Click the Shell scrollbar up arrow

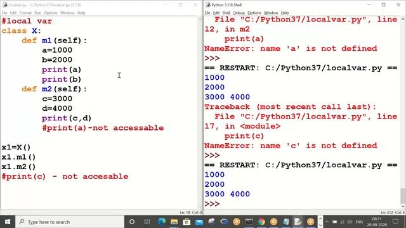(x=403, y=19)
